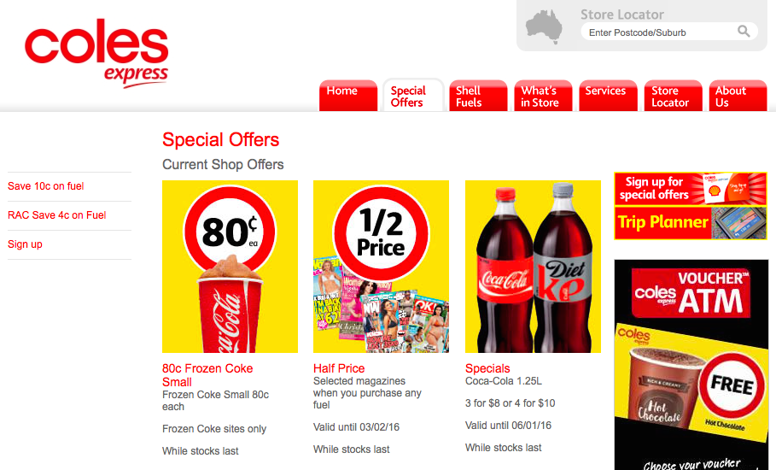The width and height of the screenshot is (776, 470).
Task: Click the RAC Save 4c on Fuel link
Action: [57, 215]
